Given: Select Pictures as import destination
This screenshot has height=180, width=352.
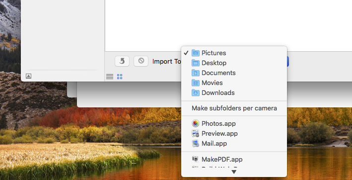Looking at the screenshot, I should coord(234,53).
